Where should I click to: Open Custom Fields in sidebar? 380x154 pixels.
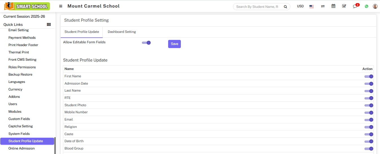click(x=19, y=119)
